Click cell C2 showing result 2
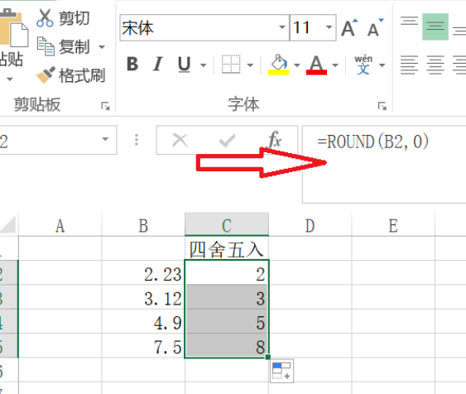 tap(227, 273)
